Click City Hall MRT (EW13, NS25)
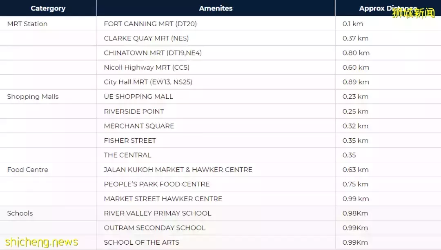This screenshot has height=250, width=441. click(x=148, y=82)
